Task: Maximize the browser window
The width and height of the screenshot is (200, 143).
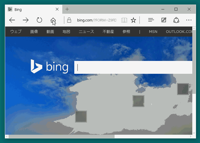Action: [176, 9]
